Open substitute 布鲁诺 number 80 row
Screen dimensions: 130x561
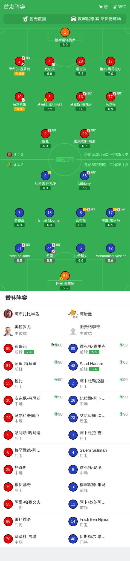click(32, 349)
